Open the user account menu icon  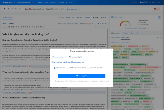coord(160,2)
